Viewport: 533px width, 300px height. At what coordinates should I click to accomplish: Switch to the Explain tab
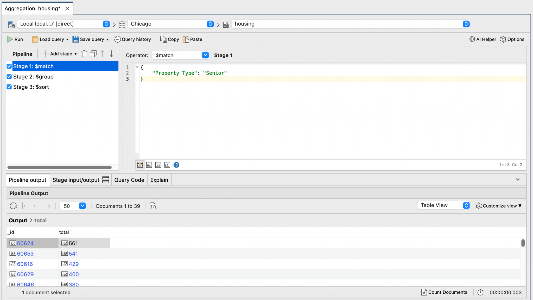(x=159, y=179)
